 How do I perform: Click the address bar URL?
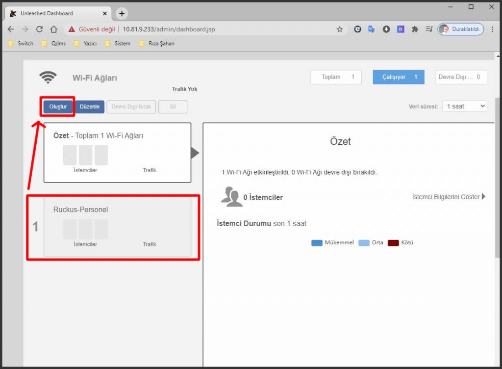[x=169, y=29]
